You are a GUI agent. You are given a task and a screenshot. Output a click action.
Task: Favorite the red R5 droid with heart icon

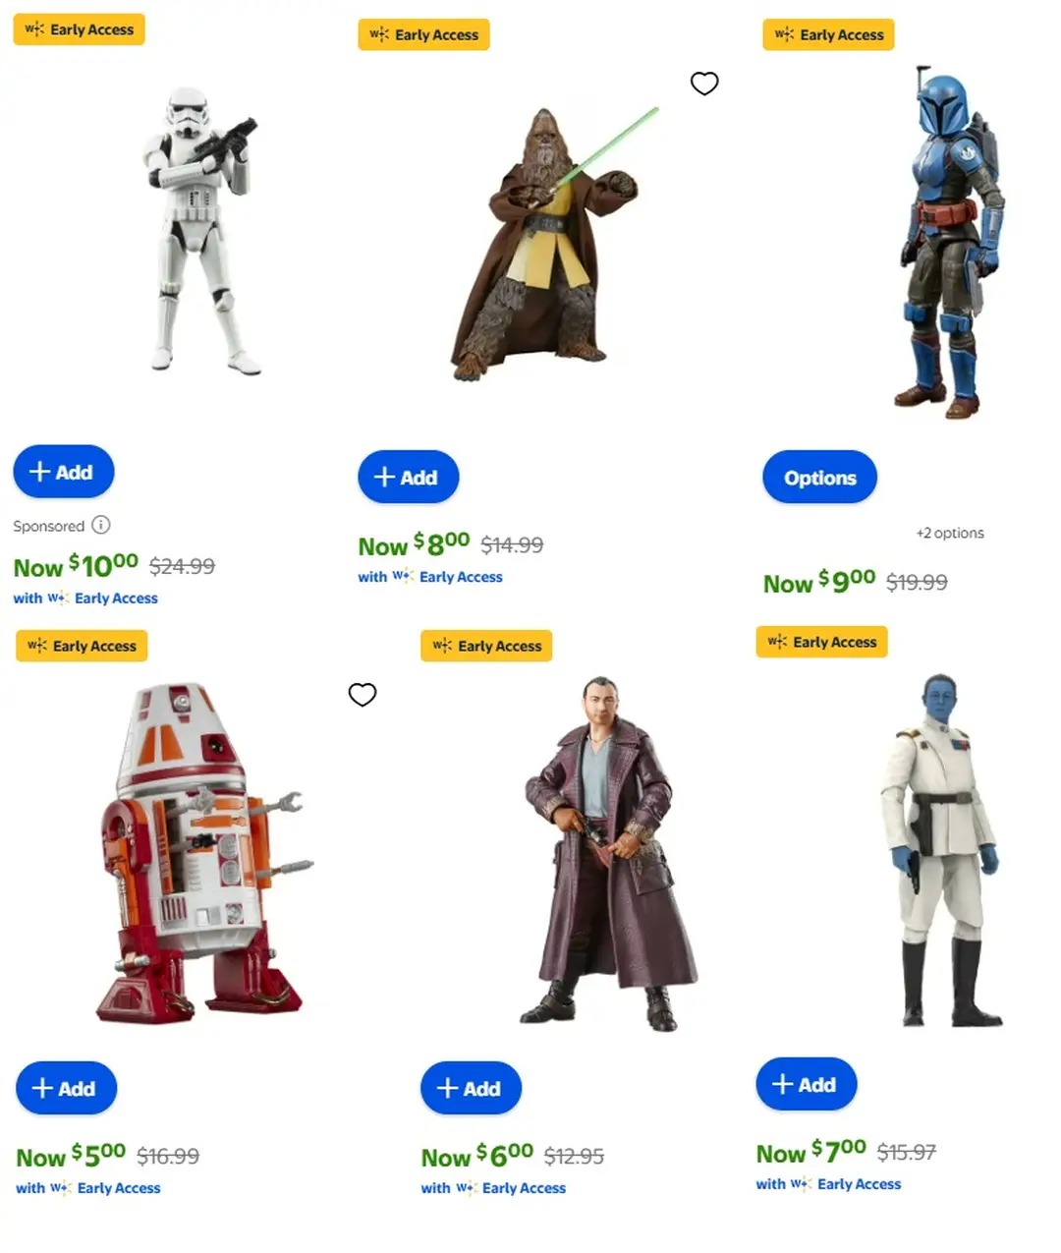[x=363, y=695]
